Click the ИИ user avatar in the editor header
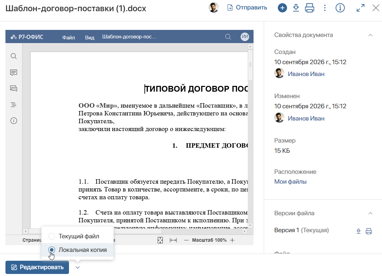The image size is (382, 276). [245, 37]
